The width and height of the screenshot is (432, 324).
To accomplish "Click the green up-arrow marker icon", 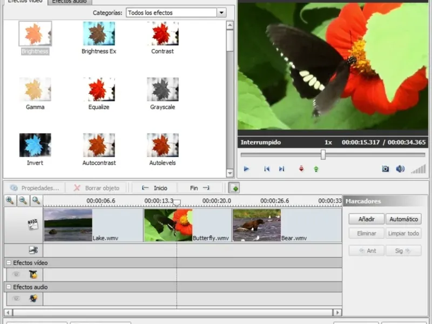I will (x=316, y=169).
